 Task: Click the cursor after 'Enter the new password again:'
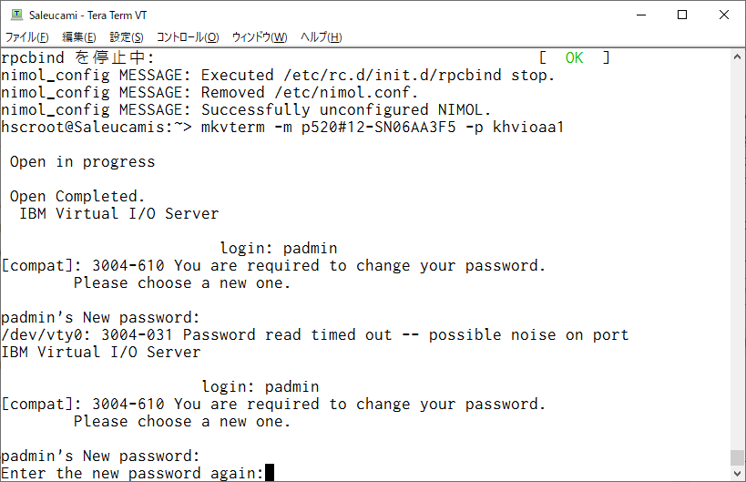click(270, 473)
